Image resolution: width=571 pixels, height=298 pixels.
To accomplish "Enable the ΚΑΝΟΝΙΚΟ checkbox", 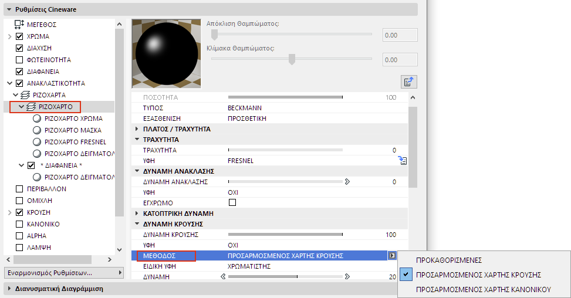I will pos(19,224).
